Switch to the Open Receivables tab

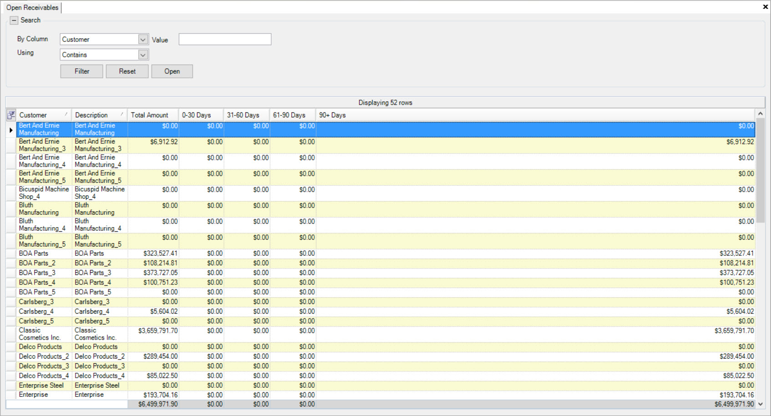pos(32,8)
